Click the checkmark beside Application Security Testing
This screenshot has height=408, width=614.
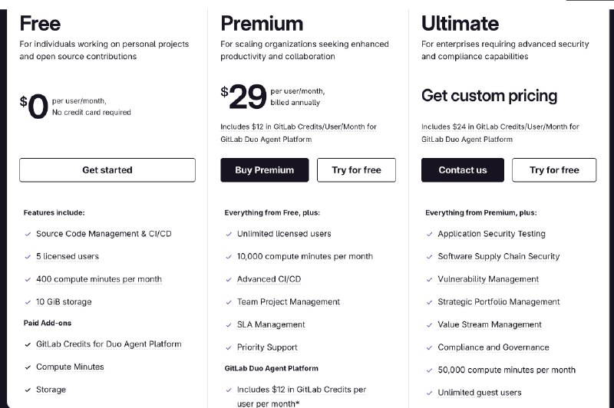pyautogui.click(x=430, y=234)
